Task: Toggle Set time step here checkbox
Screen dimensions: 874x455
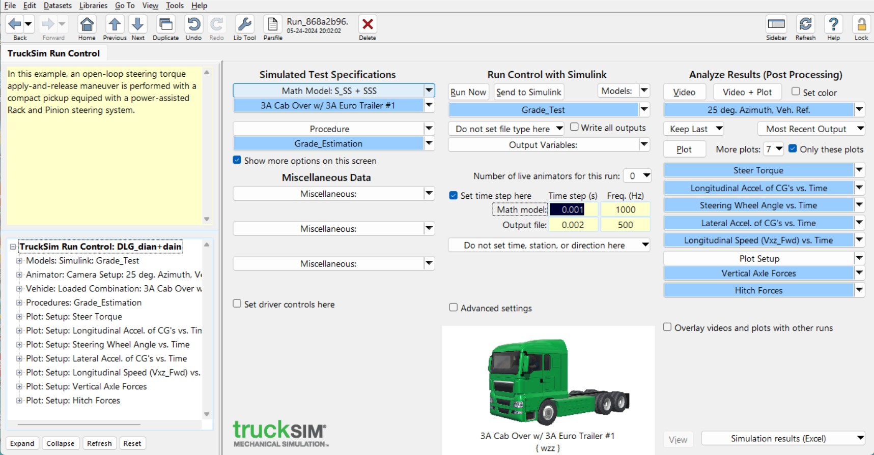Action: 453,195
